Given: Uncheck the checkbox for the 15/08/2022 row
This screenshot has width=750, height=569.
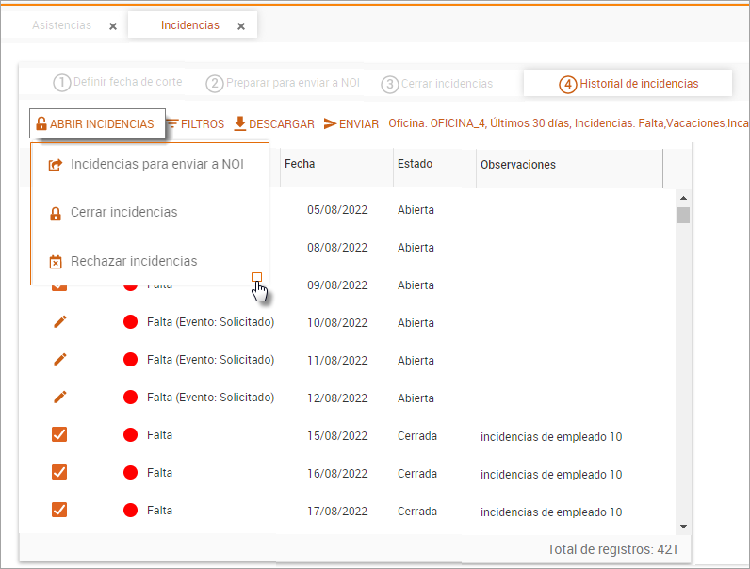Looking at the screenshot, I should point(59,435).
